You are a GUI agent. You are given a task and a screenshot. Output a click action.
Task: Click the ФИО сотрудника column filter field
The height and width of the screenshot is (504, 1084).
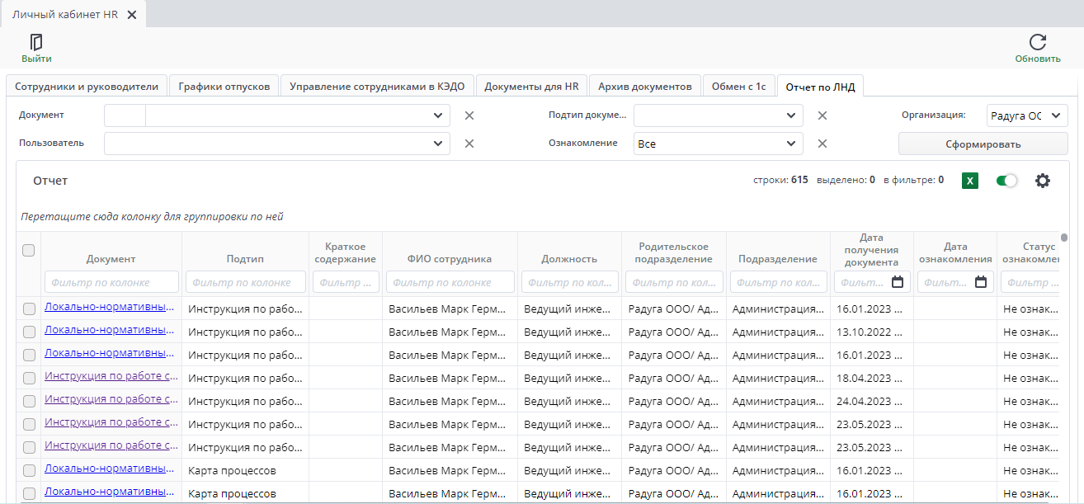tap(450, 282)
